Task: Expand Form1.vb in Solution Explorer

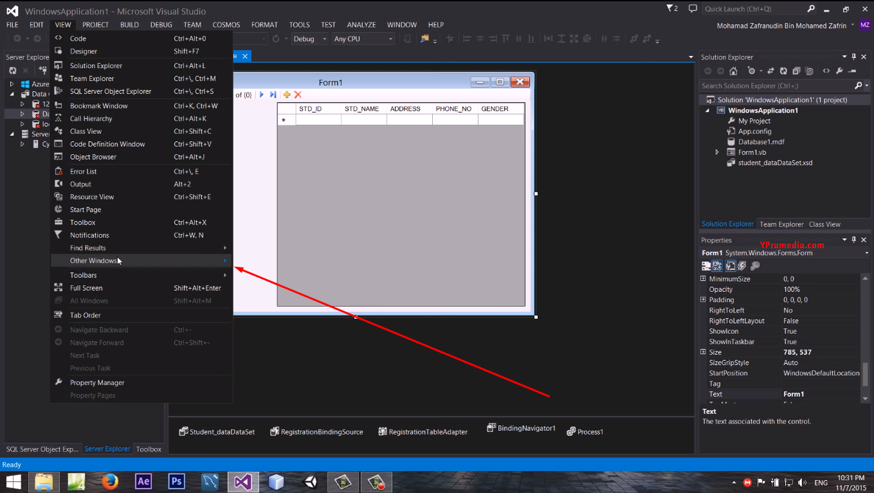Action: pyautogui.click(x=716, y=152)
